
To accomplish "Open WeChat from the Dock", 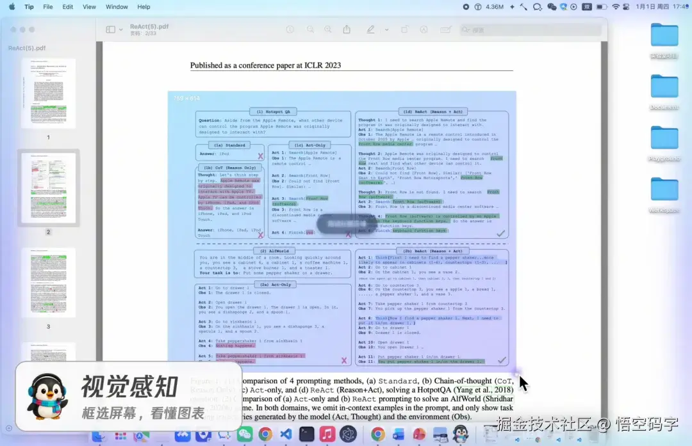I will point(245,434).
